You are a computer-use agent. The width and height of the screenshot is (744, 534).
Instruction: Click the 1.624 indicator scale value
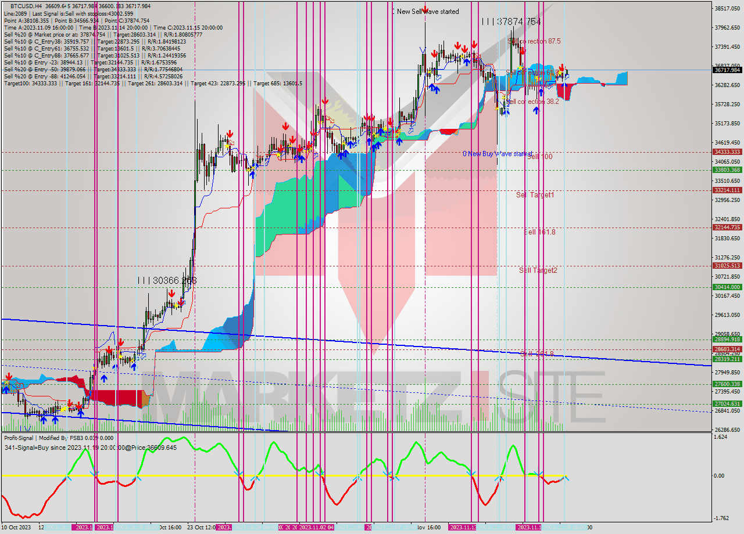721,437
